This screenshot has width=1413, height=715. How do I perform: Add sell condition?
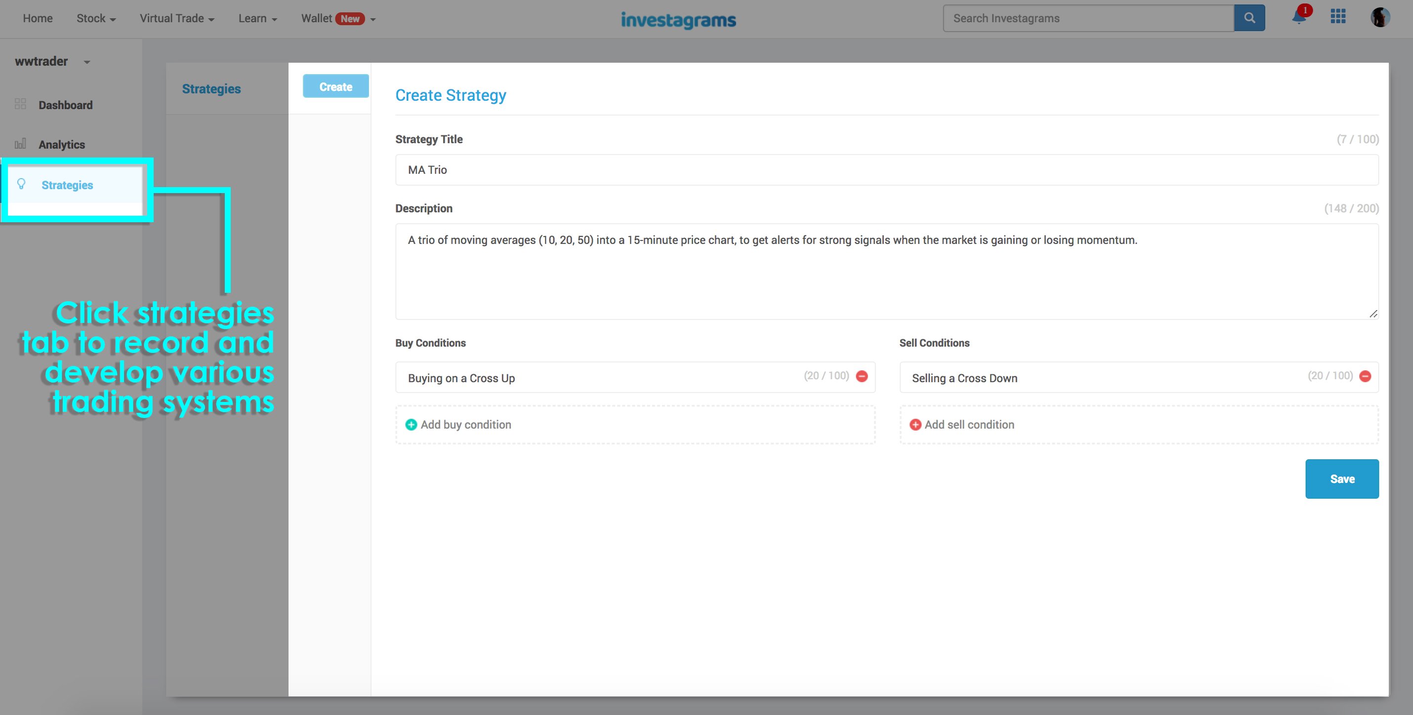click(1139, 424)
